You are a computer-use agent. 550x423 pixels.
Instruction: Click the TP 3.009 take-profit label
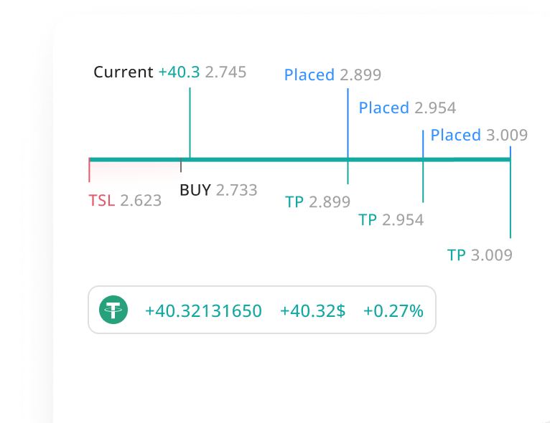480,255
